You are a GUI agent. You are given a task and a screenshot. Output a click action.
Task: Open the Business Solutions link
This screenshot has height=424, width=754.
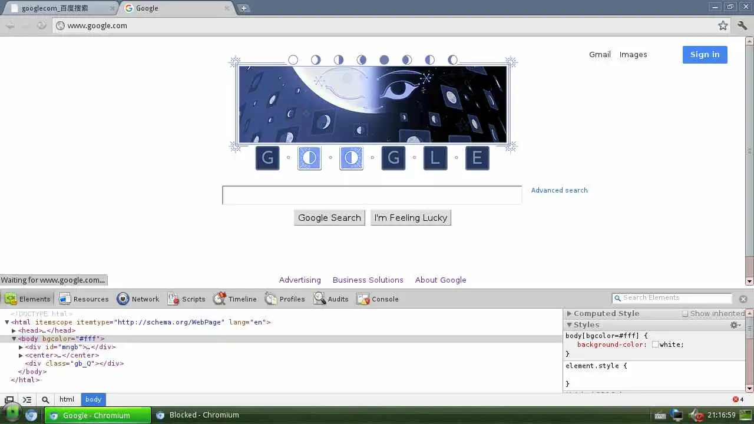click(368, 280)
